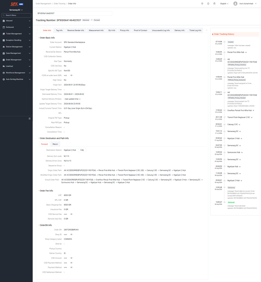Reveal the COD Payment Method value
The height and width of the screenshot is (282, 261).
(x=71, y=263)
